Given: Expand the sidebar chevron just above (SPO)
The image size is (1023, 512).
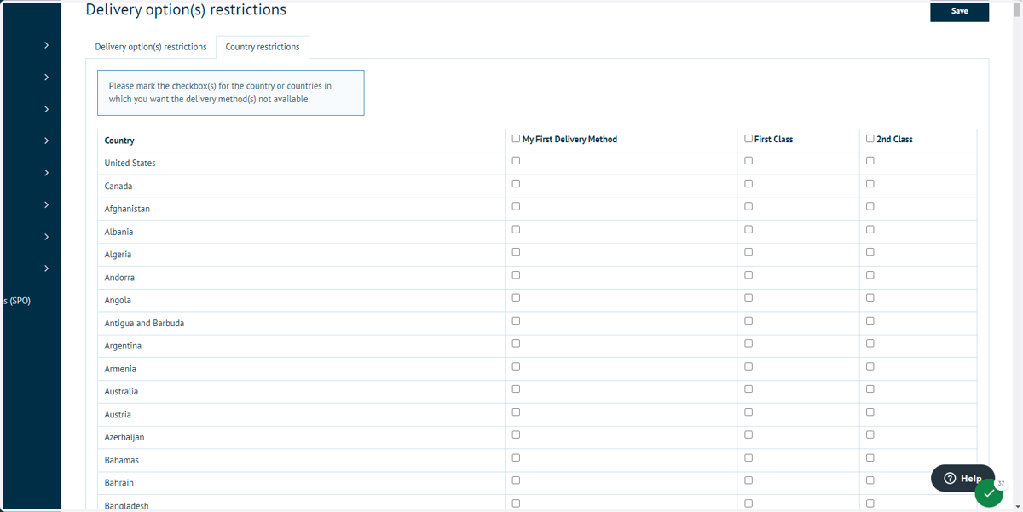Looking at the screenshot, I should 46,268.
